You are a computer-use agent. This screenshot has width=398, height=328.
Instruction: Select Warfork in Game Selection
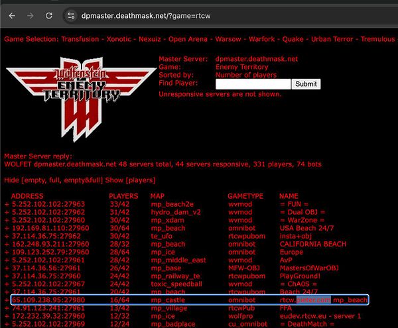tap(262, 39)
